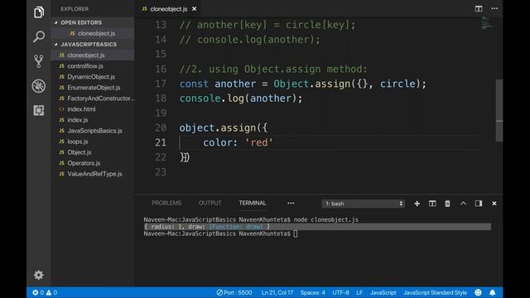
Task: Open the Source Control view
Action: coord(39,61)
